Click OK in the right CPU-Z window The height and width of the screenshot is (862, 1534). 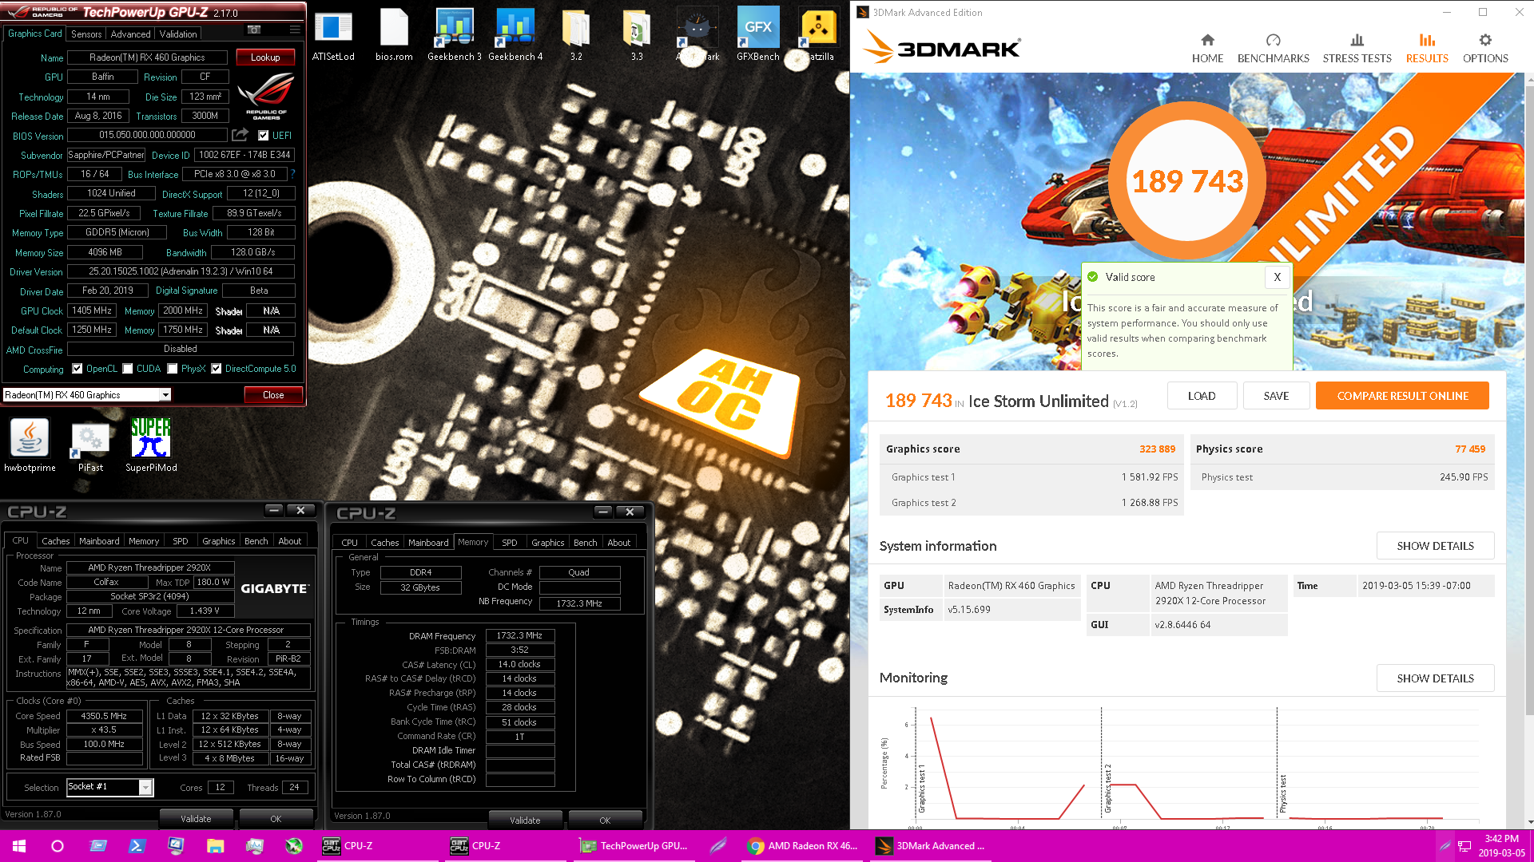click(x=605, y=820)
